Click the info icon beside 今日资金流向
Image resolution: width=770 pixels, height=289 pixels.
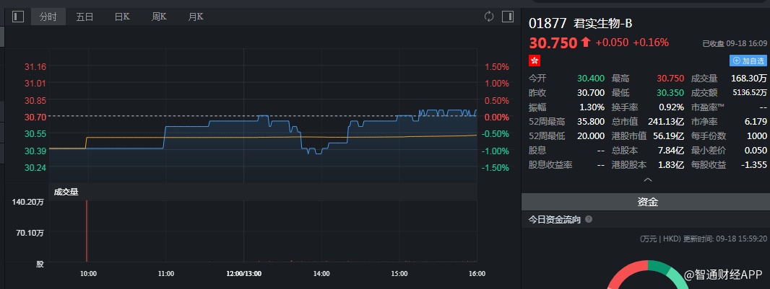589,219
